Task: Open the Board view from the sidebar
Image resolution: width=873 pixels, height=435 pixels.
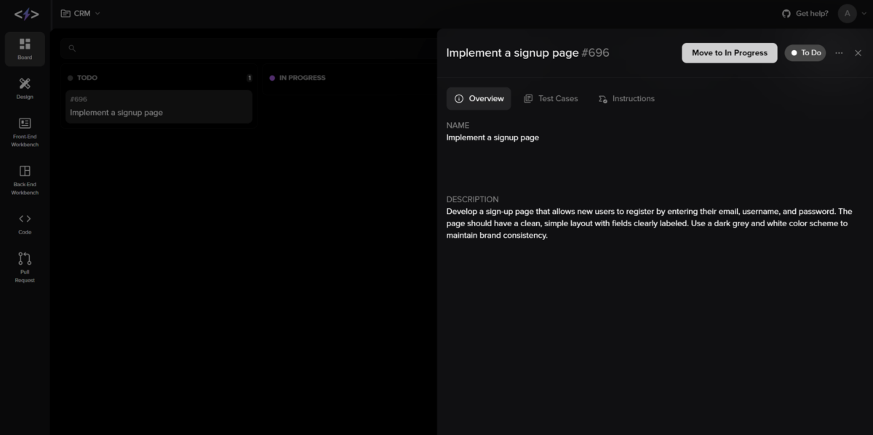Action: pos(24,49)
